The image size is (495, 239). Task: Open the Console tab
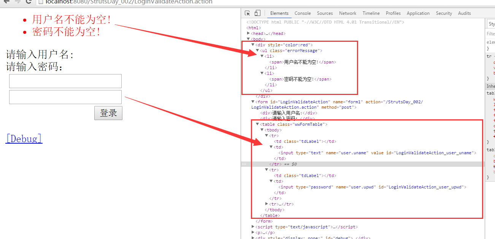pyautogui.click(x=303, y=13)
